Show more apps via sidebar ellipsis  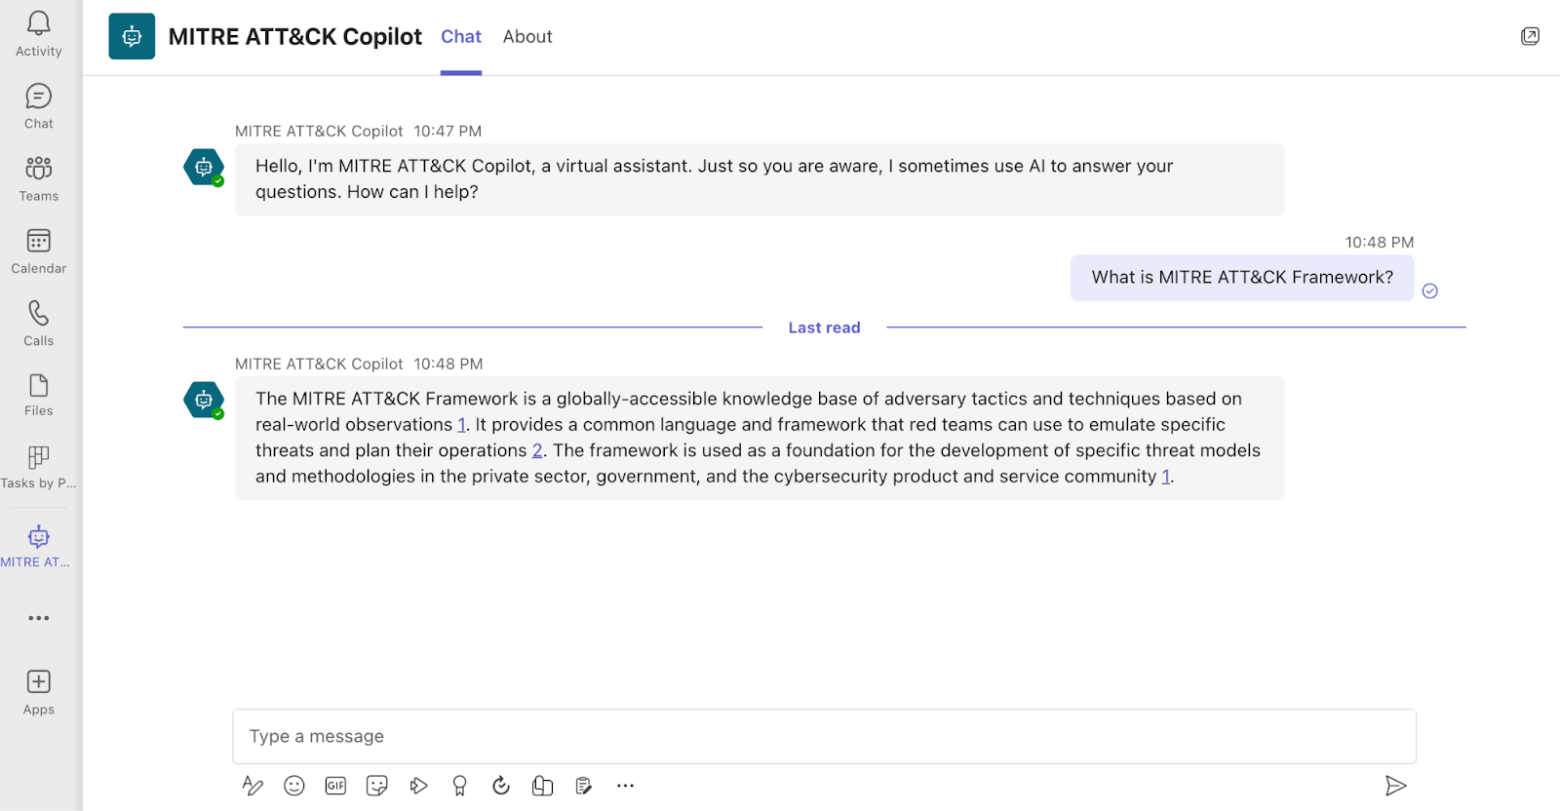(x=39, y=618)
